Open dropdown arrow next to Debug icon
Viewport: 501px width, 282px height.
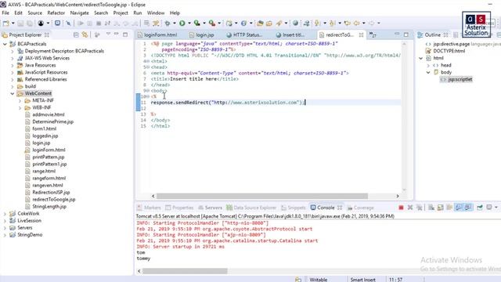click(x=175, y=23)
